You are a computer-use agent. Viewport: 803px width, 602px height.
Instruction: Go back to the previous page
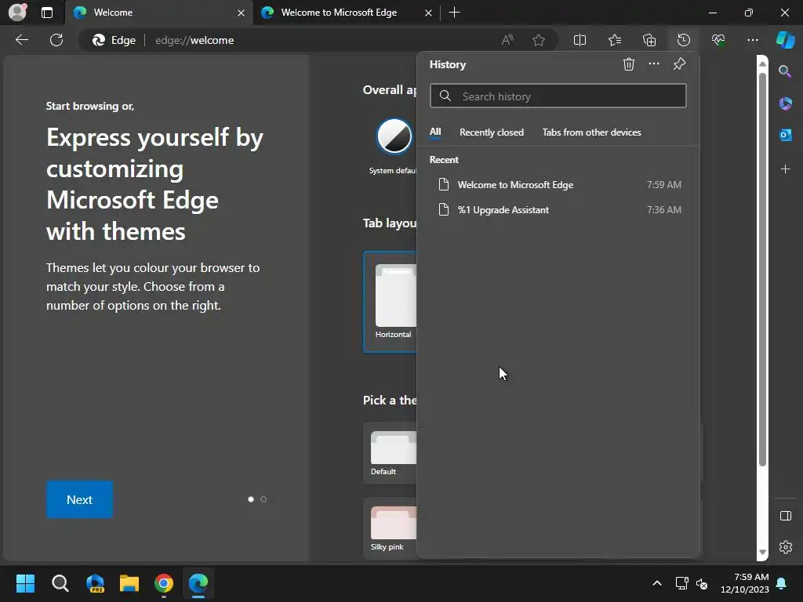(22, 40)
